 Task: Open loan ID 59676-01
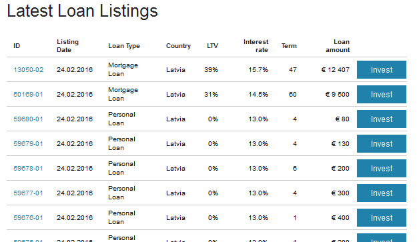28,218
